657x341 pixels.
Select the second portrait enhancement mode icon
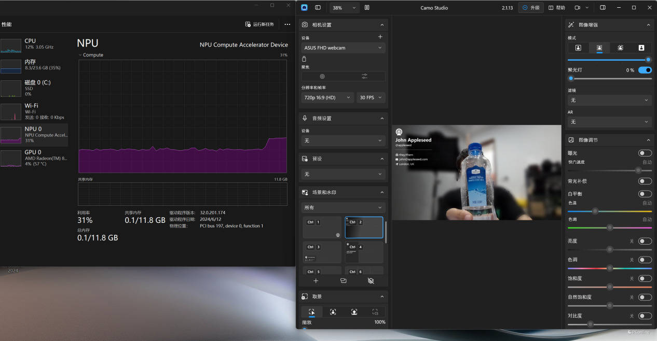[x=599, y=48]
